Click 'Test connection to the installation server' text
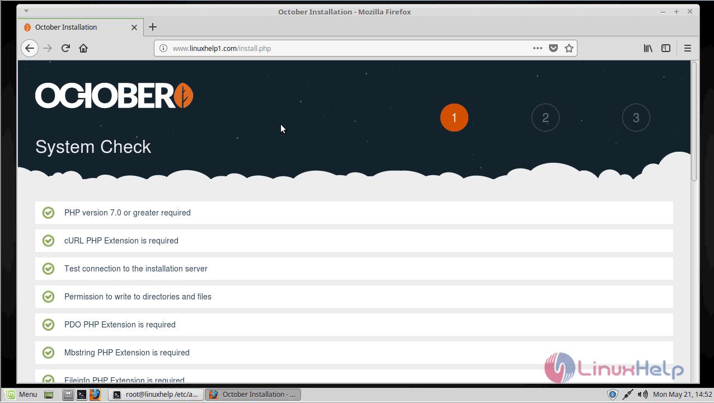Screen dimensions: 714x403 136,269
